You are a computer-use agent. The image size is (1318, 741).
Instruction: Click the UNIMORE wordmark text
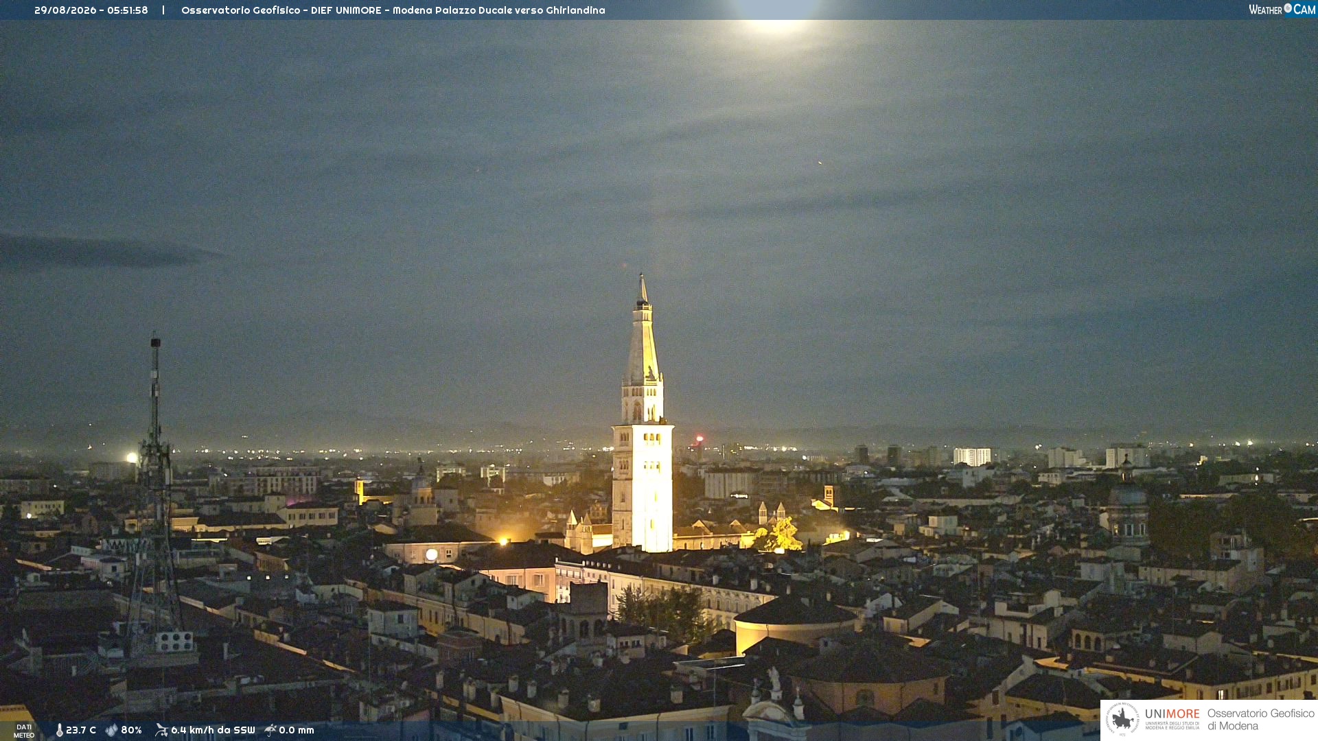(1172, 714)
